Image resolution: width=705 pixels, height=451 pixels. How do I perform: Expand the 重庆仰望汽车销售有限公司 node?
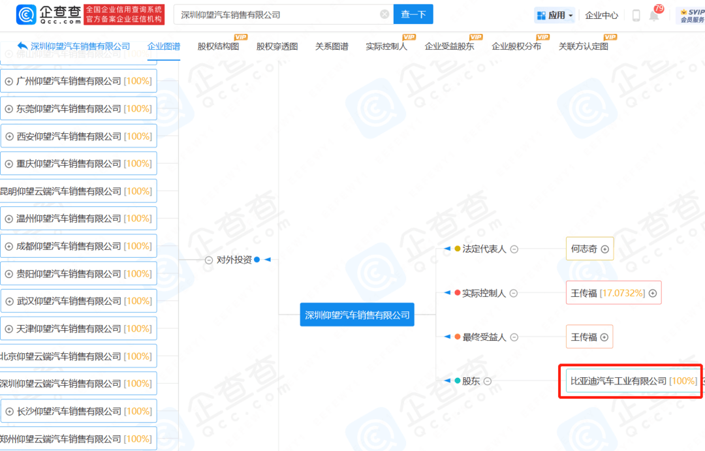pyautogui.click(x=8, y=164)
